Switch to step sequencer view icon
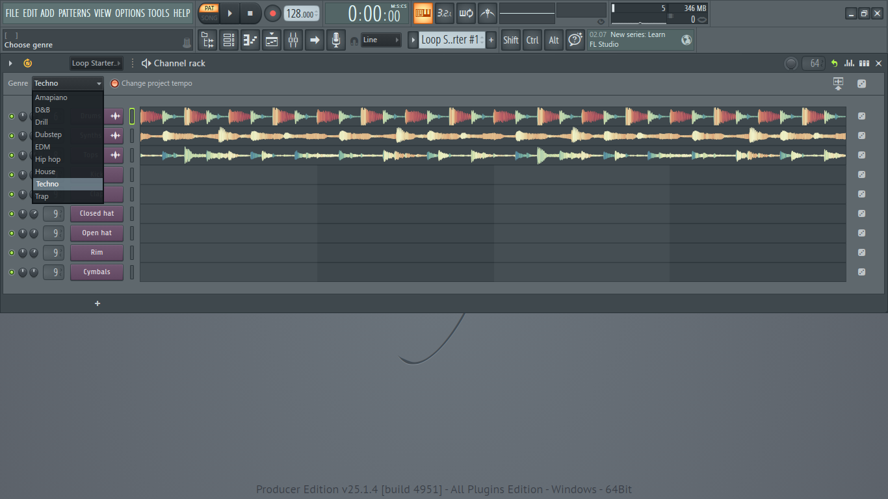 coord(864,64)
